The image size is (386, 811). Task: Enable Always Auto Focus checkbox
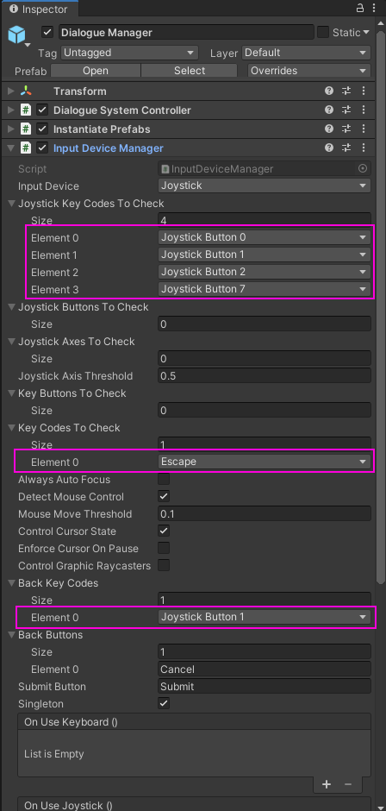click(x=164, y=480)
